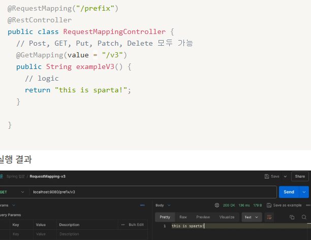This screenshot has width=311, height=240.
Task: Click the blue ellipsis icon above Query Params
Action: [142, 205]
